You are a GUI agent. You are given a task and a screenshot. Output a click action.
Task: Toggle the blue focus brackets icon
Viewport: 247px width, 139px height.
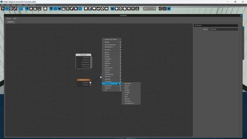tap(80, 8)
